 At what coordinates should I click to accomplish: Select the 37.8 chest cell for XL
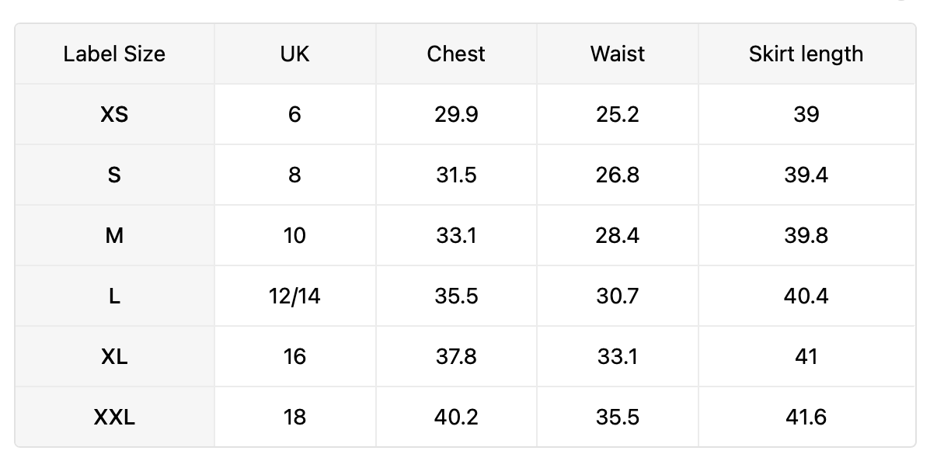[x=456, y=356]
